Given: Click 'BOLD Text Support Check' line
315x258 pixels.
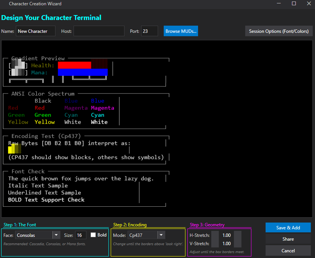Looking at the screenshot, I should 46,200.
